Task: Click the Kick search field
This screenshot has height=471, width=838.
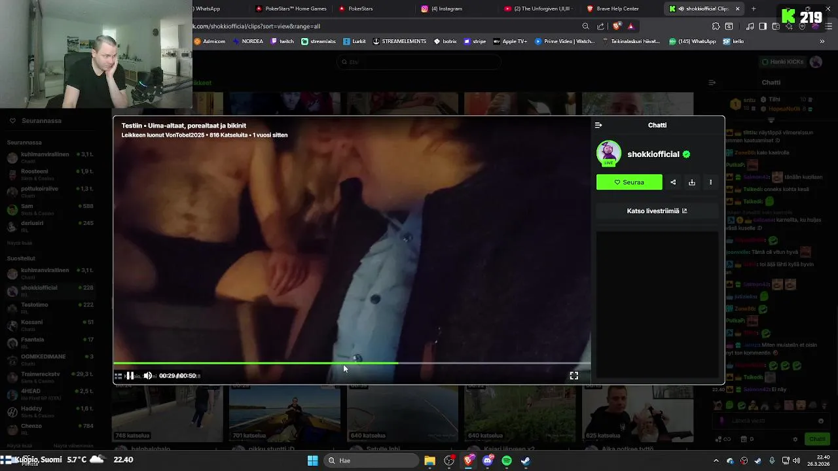Action: (x=419, y=61)
